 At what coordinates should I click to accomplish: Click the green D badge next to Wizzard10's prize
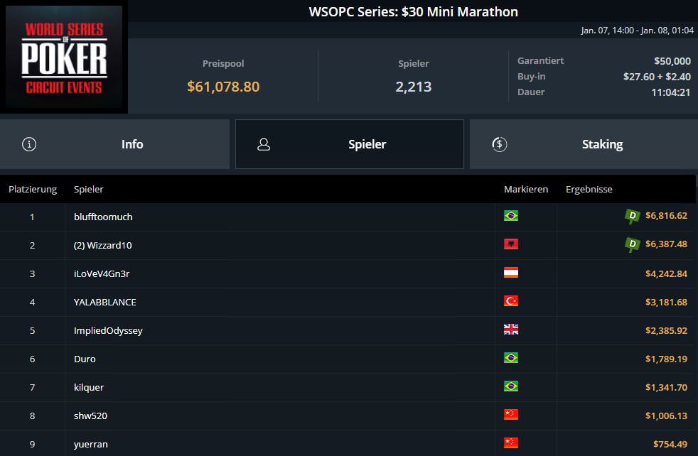[632, 244]
